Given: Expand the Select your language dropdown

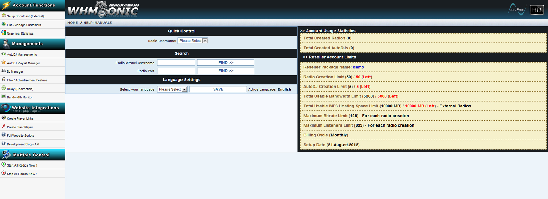Looking at the screenshot, I should coord(172,89).
